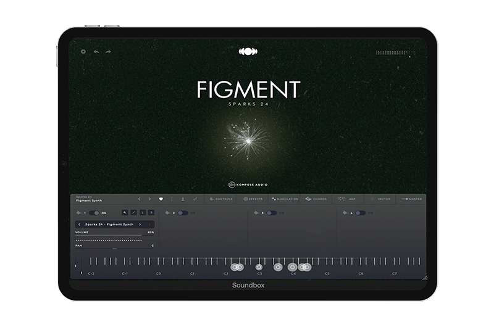Image resolution: width=494 pixels, height=327 pixels.
Task: Go to next preset in the top bar
Action: (x=149, y=199)
